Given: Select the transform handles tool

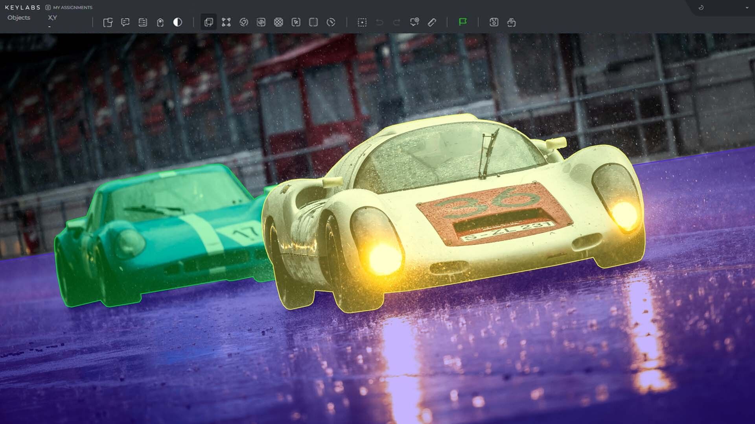Looking at the screenshot, I should pos(226,23).
